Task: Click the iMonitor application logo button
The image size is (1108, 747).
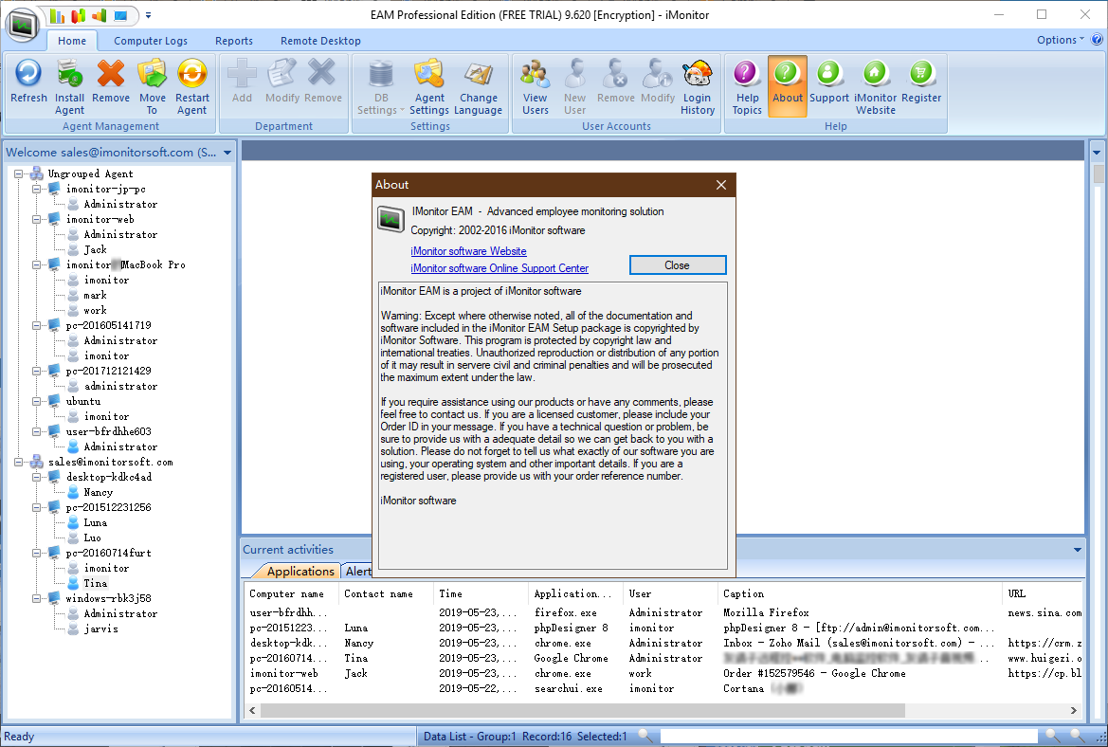Action: [x=24, y=25]
